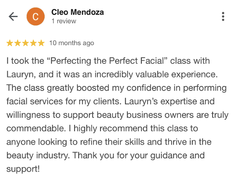Viewport: 237px width, 184px height.
Task: Open Cleo Mendoza's reviewer name link
Action: coord(78,12)
